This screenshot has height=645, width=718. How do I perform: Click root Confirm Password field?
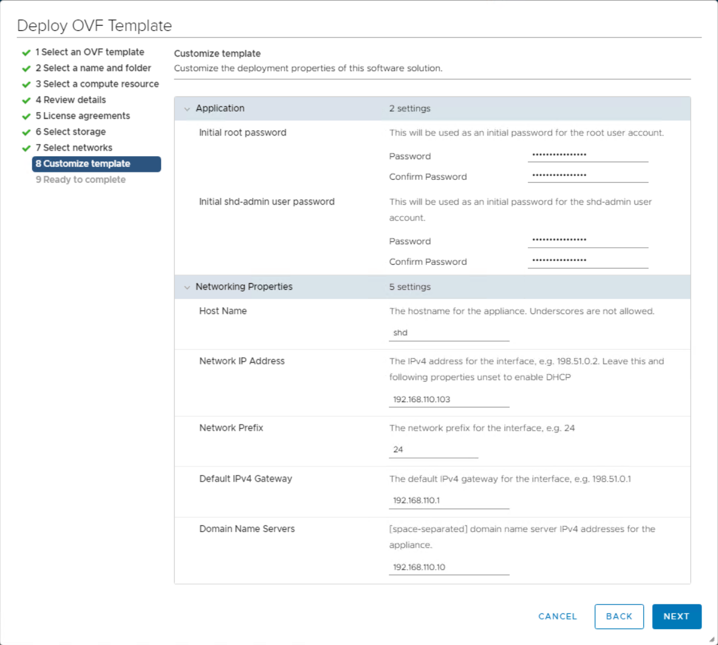(587, 176)
